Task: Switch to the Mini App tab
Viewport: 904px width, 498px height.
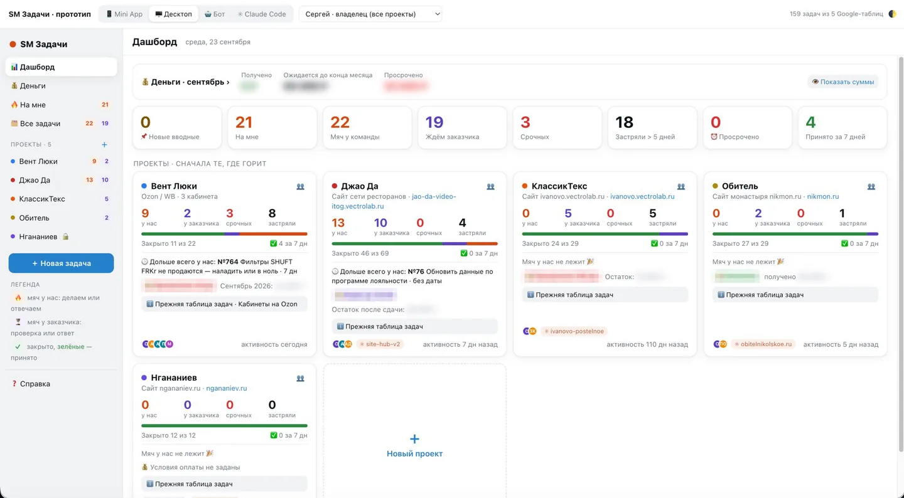Action: (124, 14)
